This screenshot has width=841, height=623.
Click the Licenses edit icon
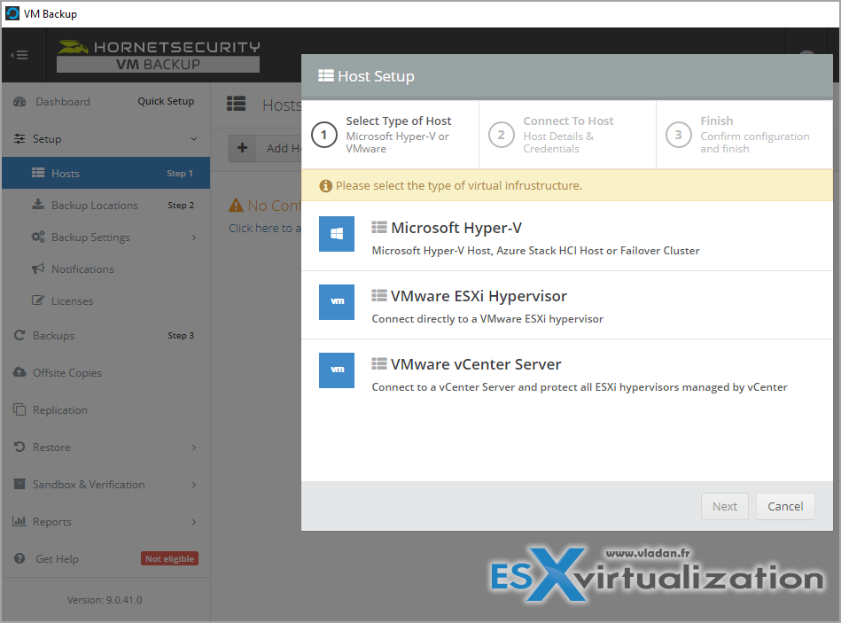[x=38, y=300]
